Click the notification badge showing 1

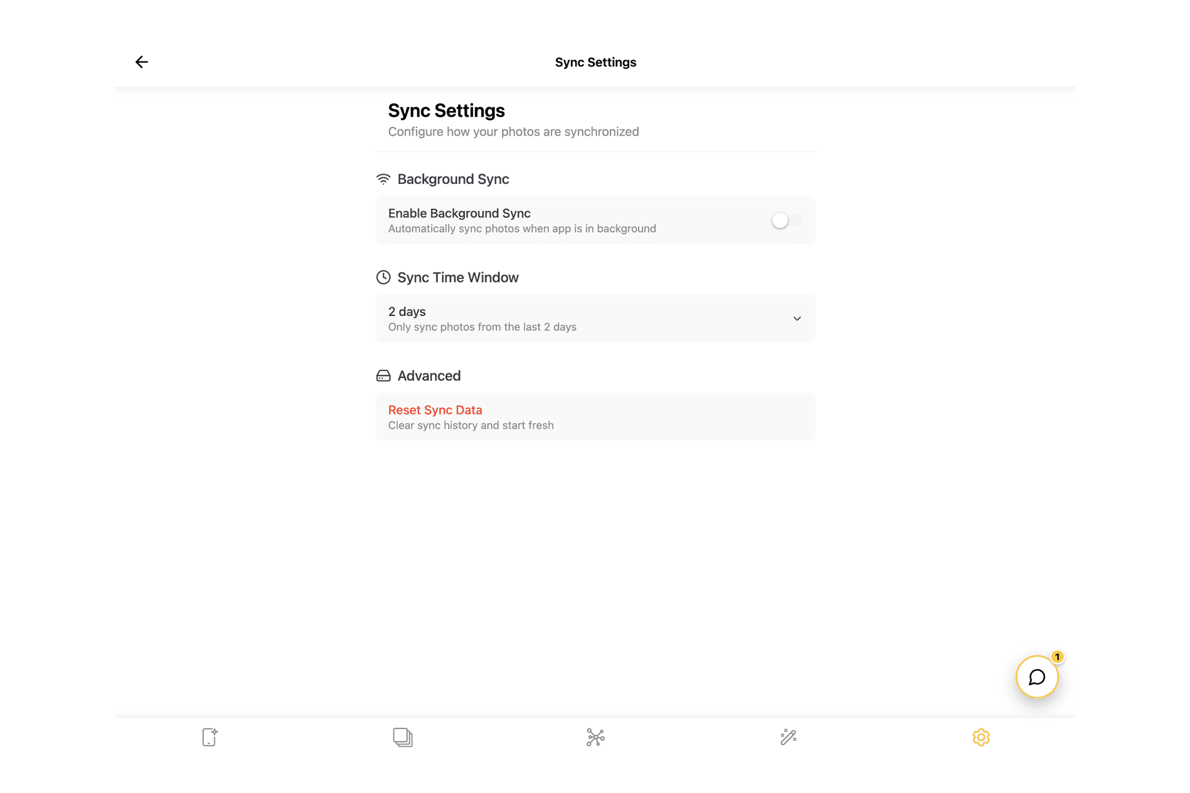[x=1057, y=657]
